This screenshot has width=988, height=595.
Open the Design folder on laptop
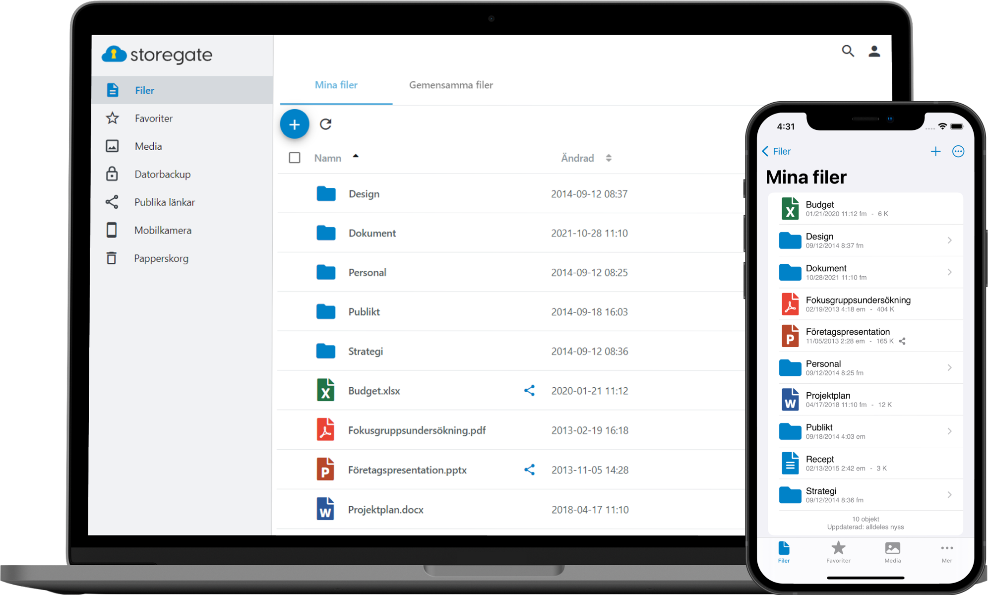[364, 194]
